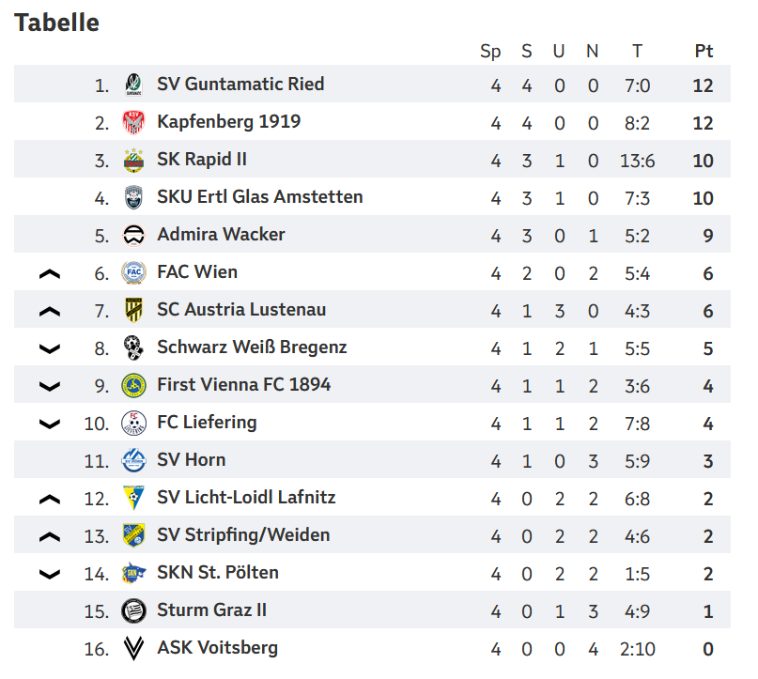Click the Kapfenberg 1919 red crest
The width and height of the screenshot is (758, 679).
(133, 122)
